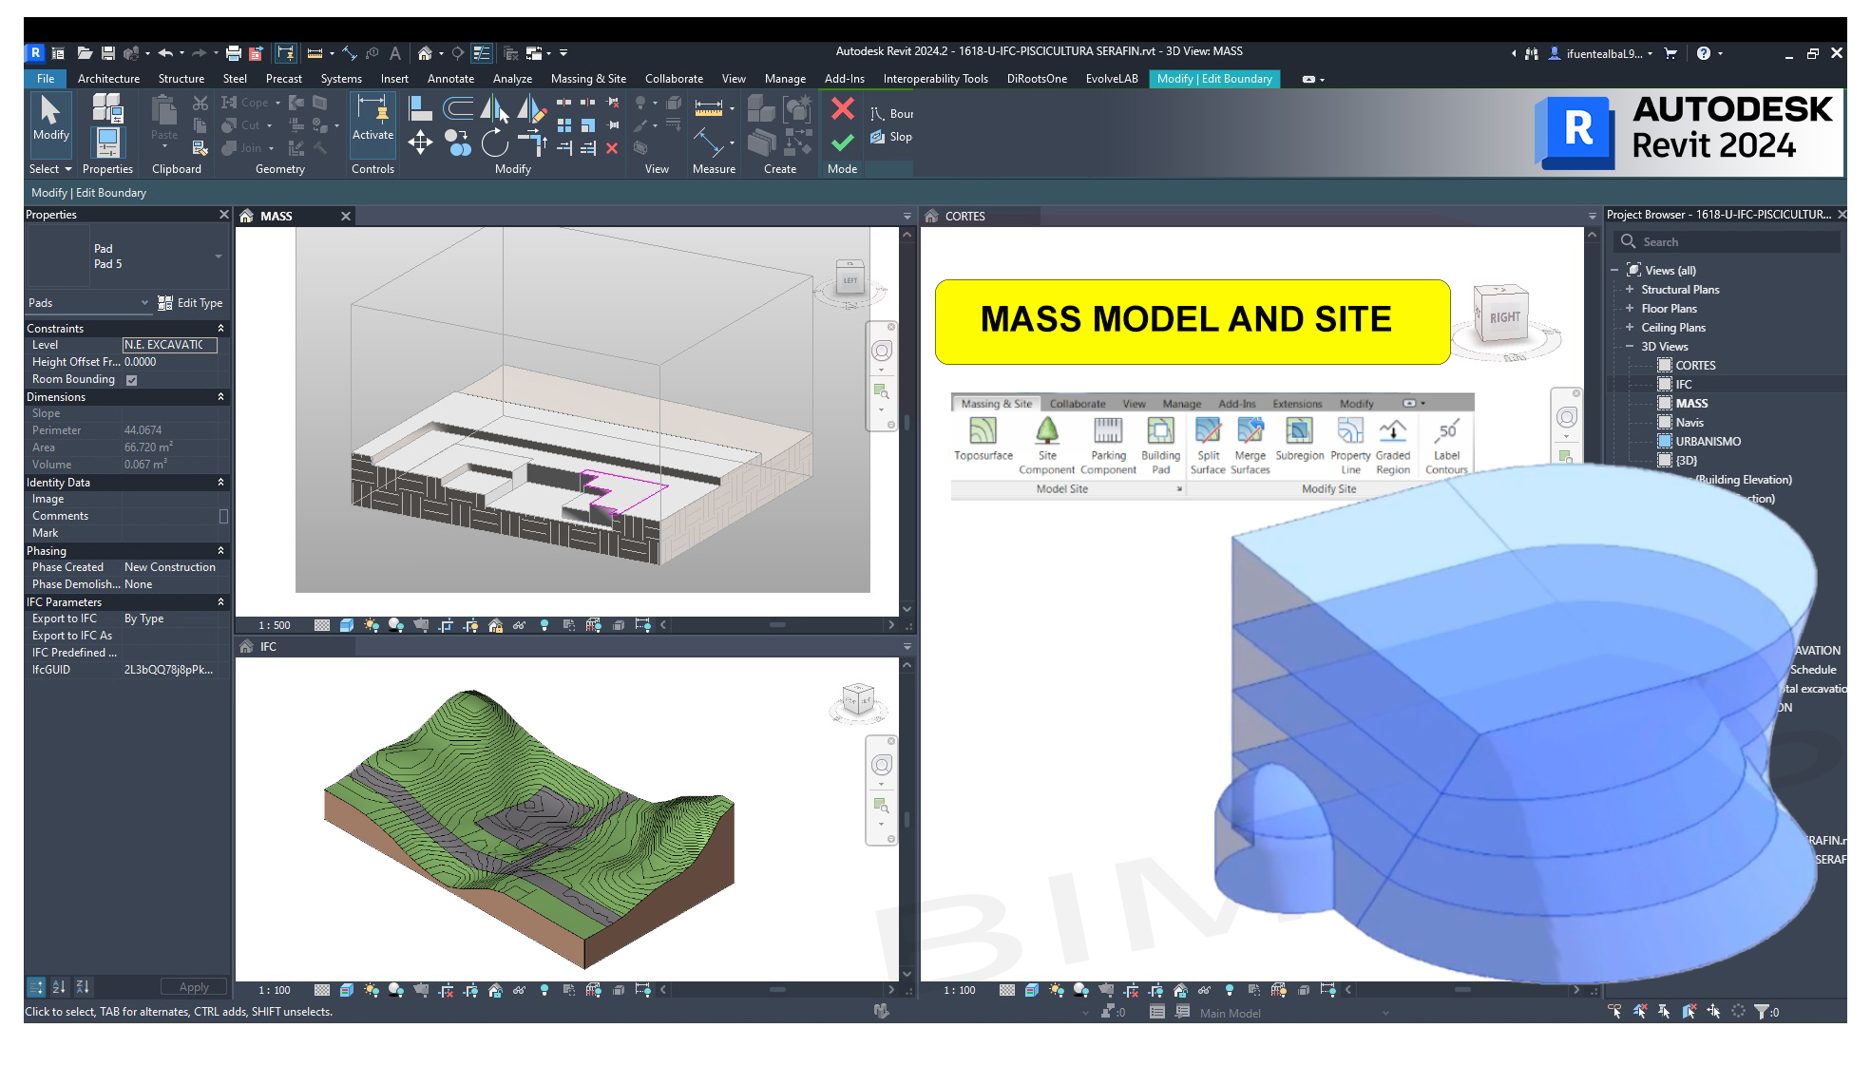Image resolution: width=1871 pixels, height=1085 pixels.
Task: Select the Move tool in Modify panel
Action: [420, 143]
